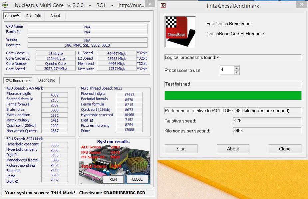Click the Vendor field showing N/A

point(88,40)
